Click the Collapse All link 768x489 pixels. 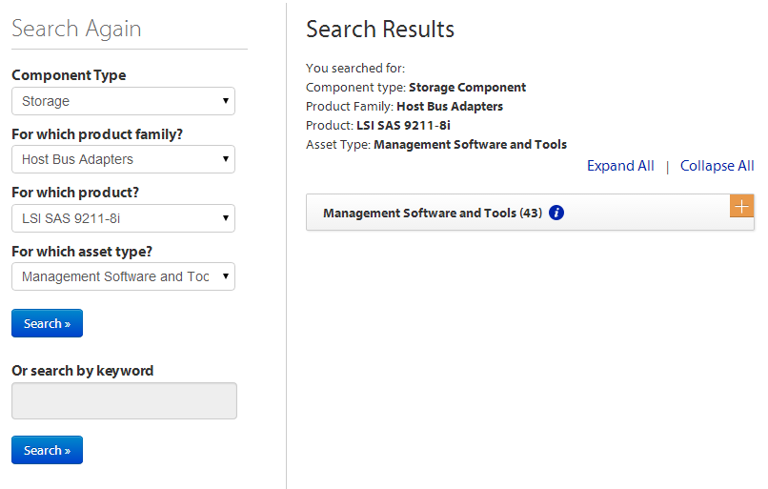(x=717, y=166)
